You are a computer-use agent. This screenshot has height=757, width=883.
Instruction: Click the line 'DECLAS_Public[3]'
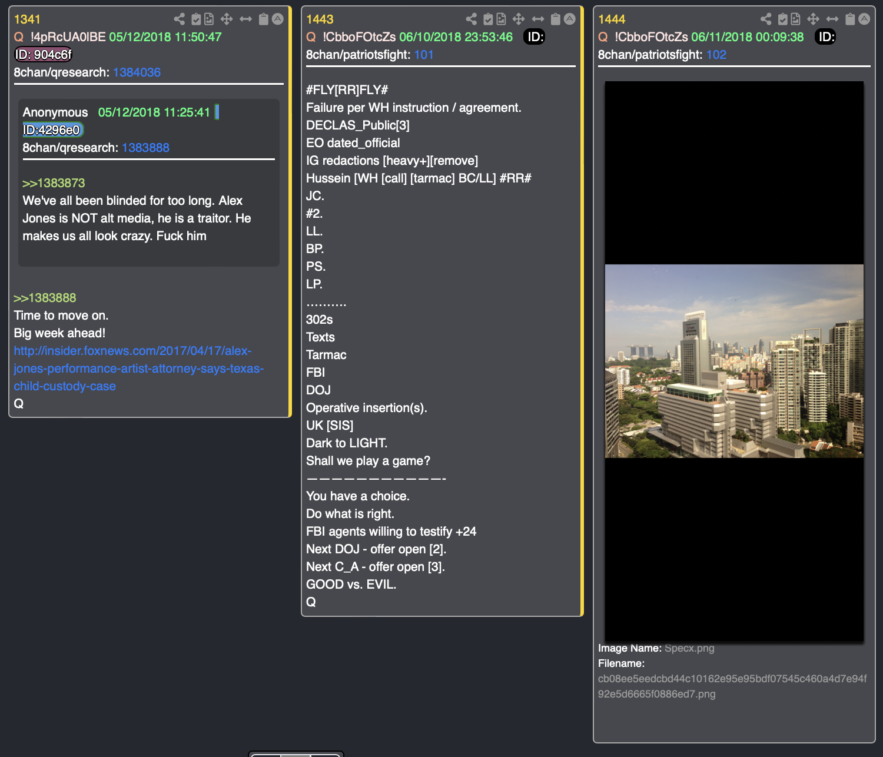[x=358, y=125]
